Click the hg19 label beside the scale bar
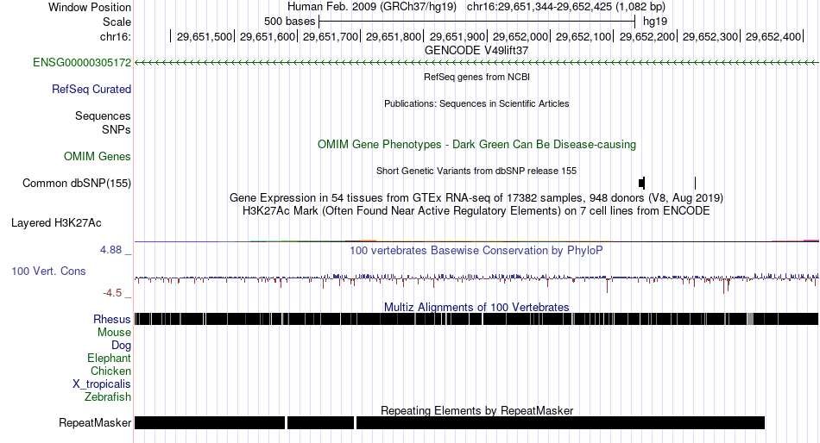This screenshot has width=820, height=443. [655, 22]
